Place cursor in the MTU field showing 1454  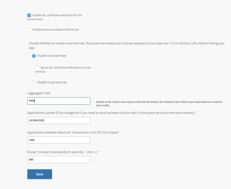[59, 140]
